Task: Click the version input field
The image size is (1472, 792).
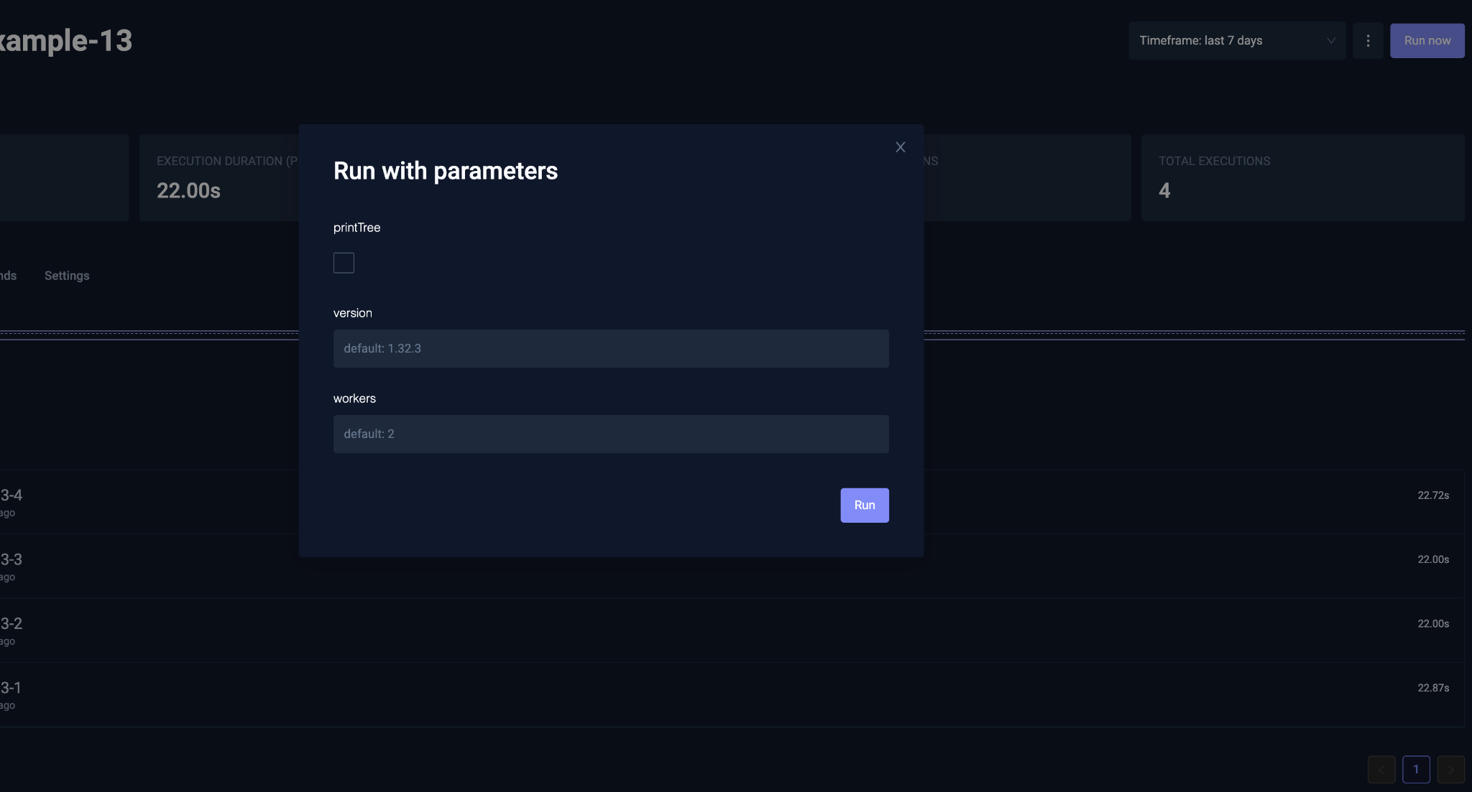Action: [x=610, y=348]
